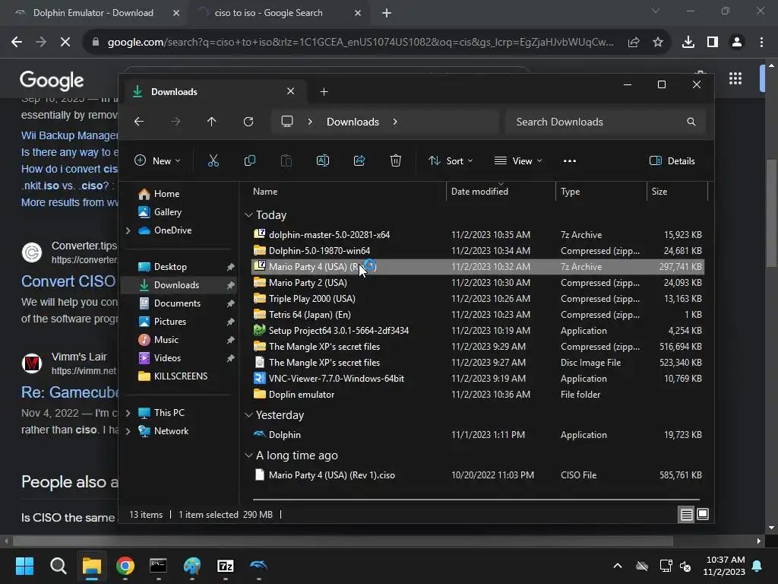Image resolution: width=778 pixels, height=584 pixels.
Task: Select the ciso to iso Google Search tab
Action: click(268, 13)
